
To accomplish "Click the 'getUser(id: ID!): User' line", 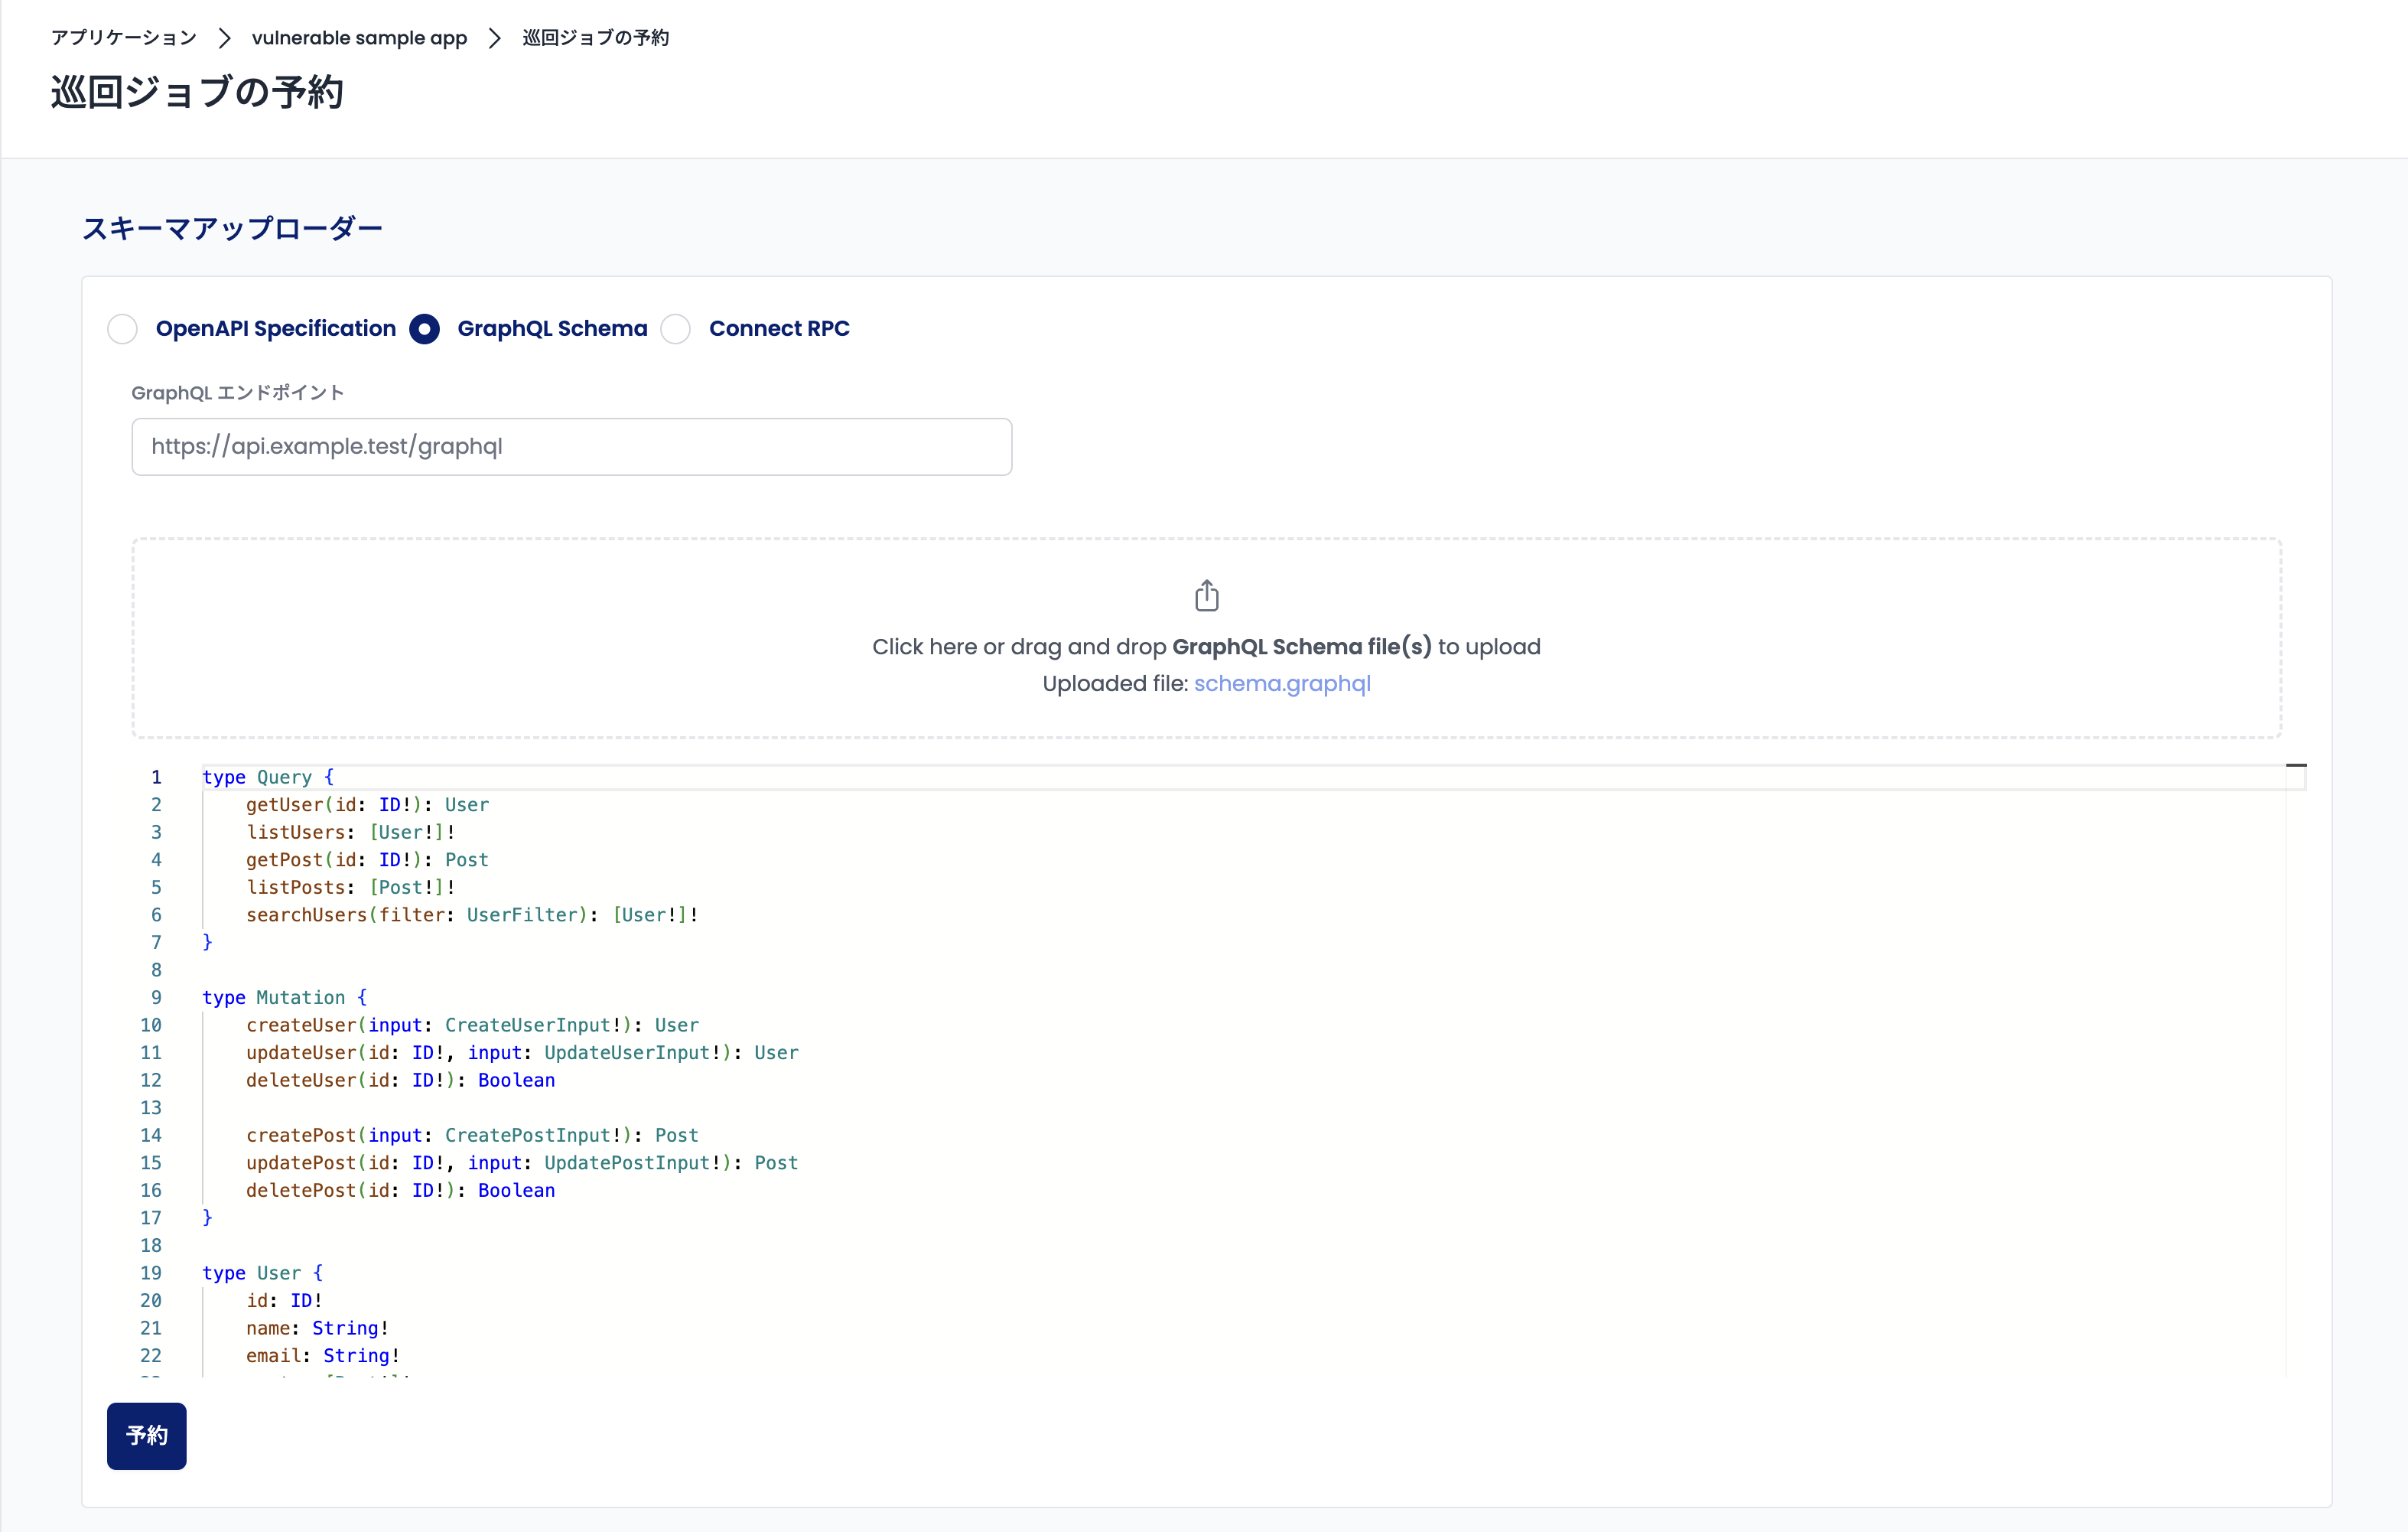I will click(x=367, y=804).
